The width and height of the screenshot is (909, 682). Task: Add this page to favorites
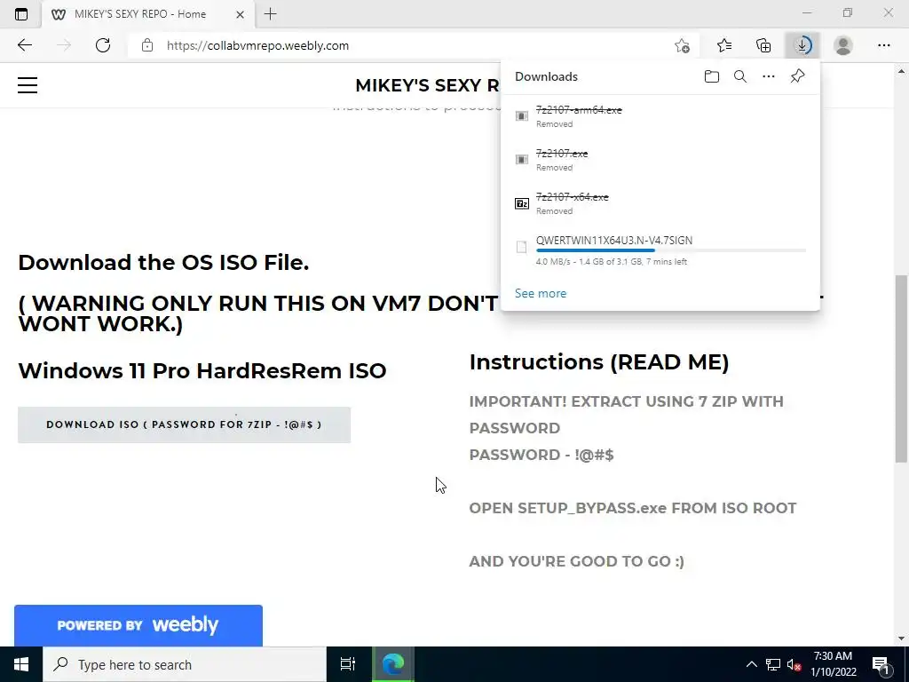683,45
